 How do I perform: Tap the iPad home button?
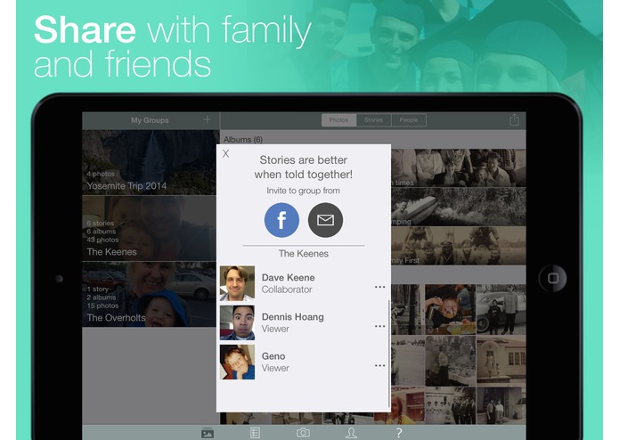[553, 278]
